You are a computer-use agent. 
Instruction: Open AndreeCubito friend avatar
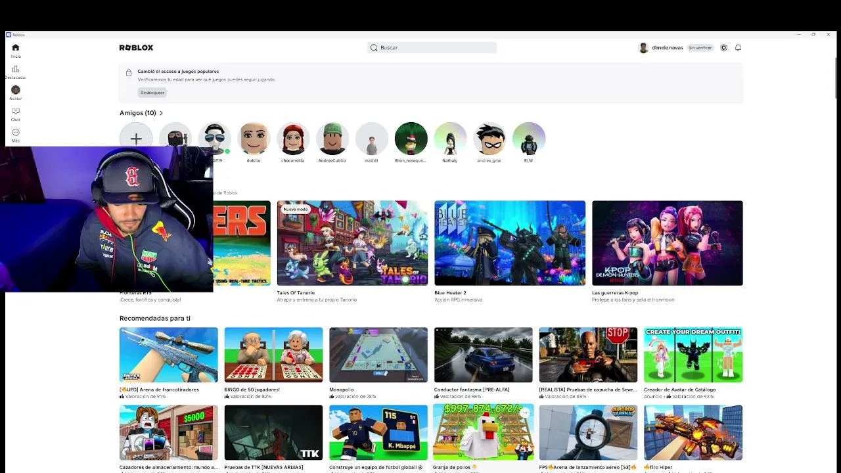pyautogui.click(x=332, y=139)
